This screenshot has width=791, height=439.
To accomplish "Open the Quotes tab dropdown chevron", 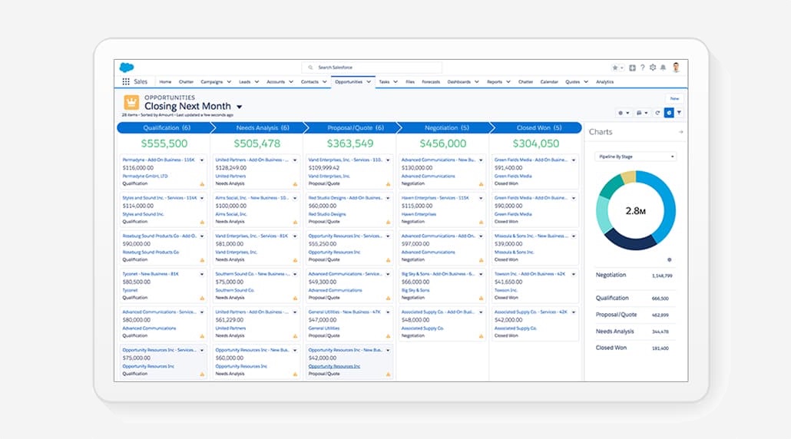I will pos(586,81).
